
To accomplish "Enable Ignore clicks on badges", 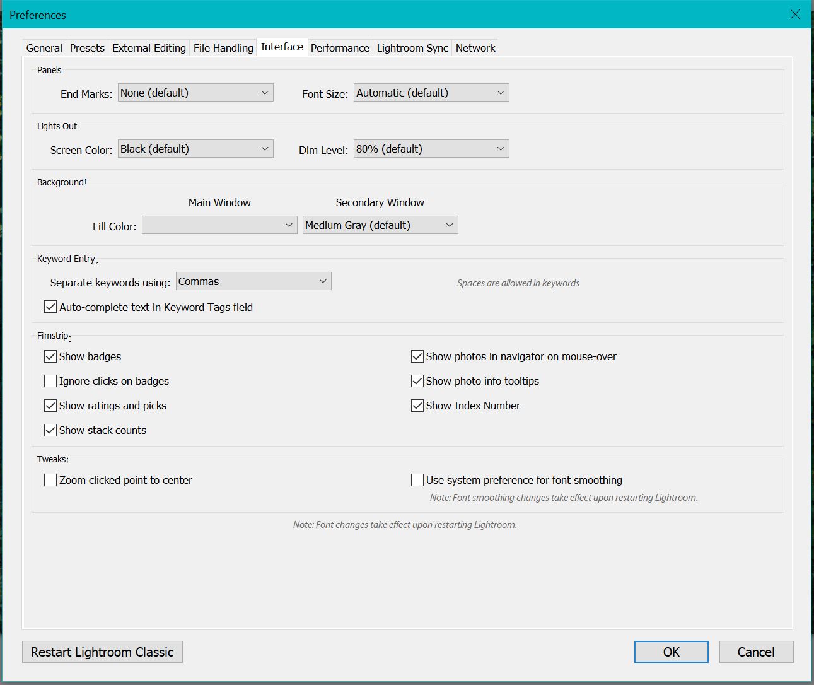I will pos(50,381).
